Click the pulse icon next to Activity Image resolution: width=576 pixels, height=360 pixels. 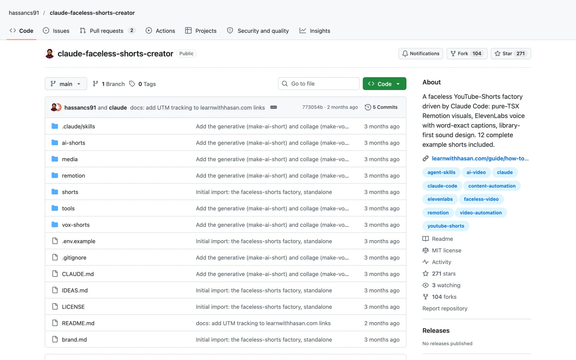point(426,262)
